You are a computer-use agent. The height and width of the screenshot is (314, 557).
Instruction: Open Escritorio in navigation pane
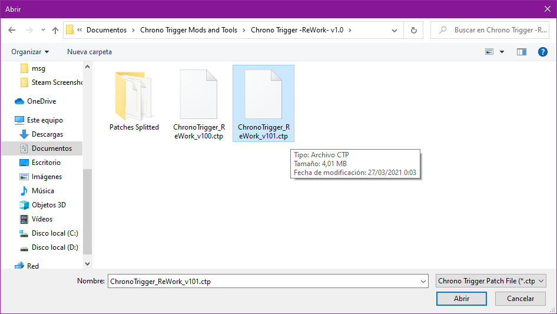tap(39, 163)
